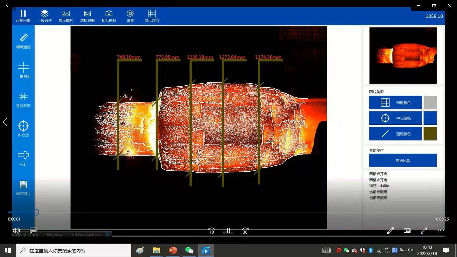
Task: Click the olive 测距颜色 color swatch
Action: point(430,134)
